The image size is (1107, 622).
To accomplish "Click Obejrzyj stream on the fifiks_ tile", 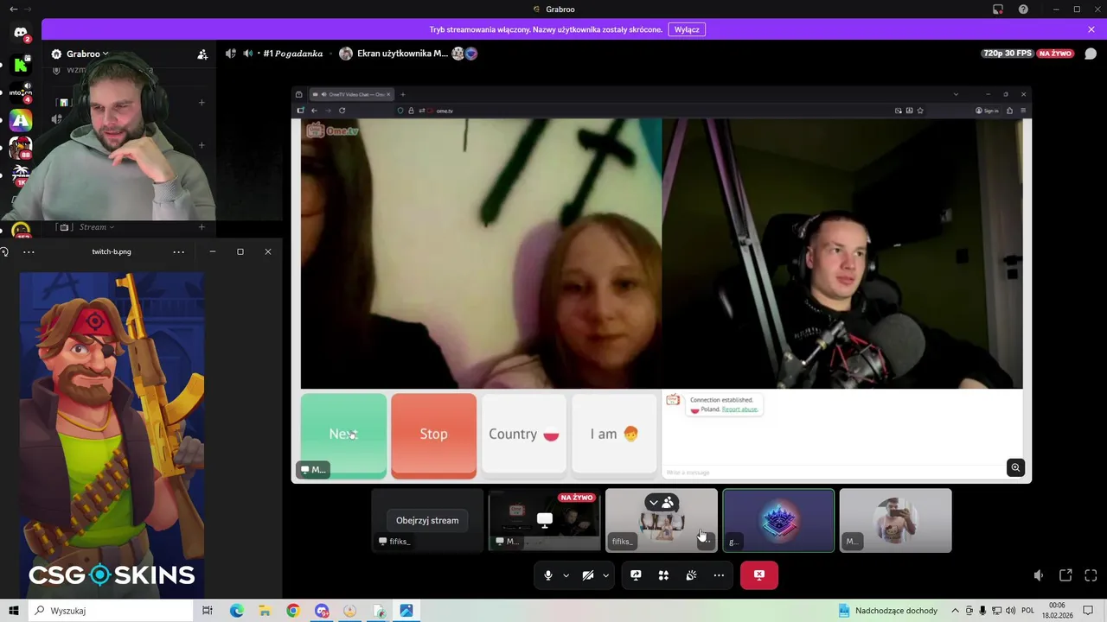I will pos(427,520).
